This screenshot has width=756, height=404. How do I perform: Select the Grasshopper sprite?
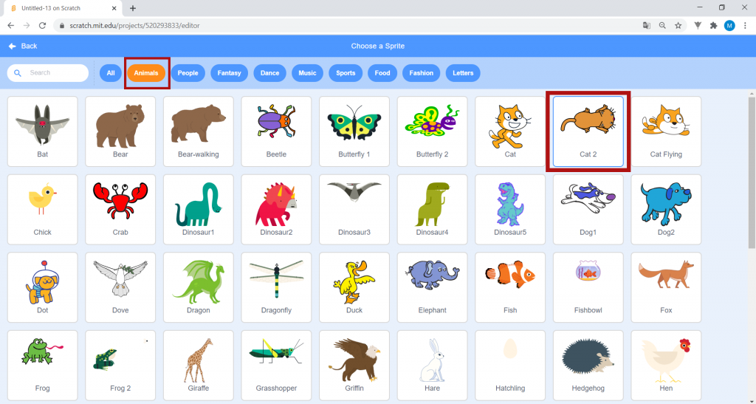[276, 366]
